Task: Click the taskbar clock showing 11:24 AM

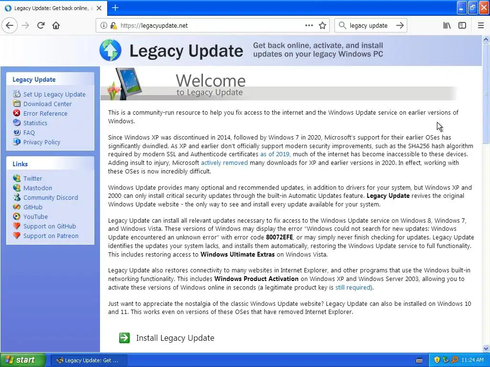Action: [x=472, y=360]
